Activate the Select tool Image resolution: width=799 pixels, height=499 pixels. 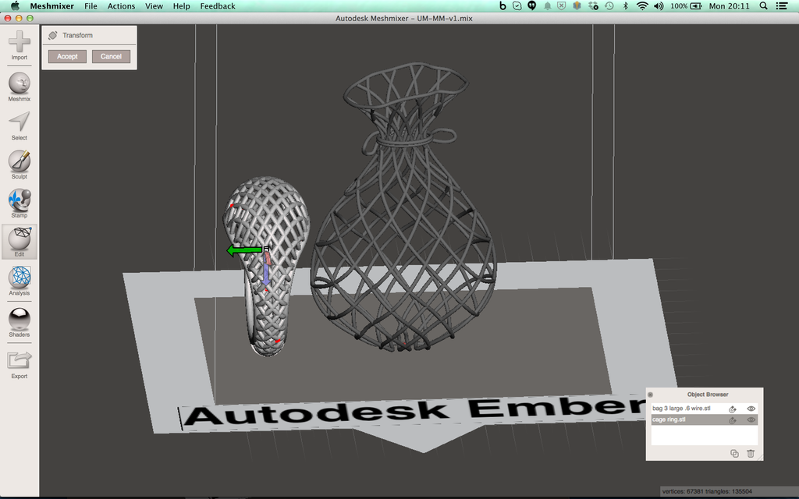pos(19,126)
